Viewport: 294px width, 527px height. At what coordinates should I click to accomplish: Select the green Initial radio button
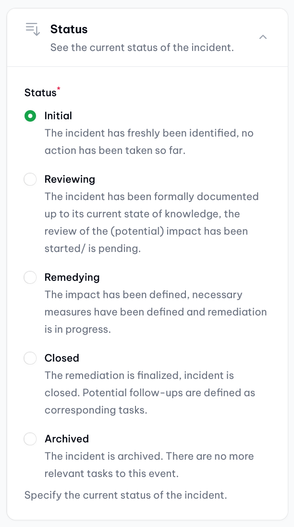[30, 116]
